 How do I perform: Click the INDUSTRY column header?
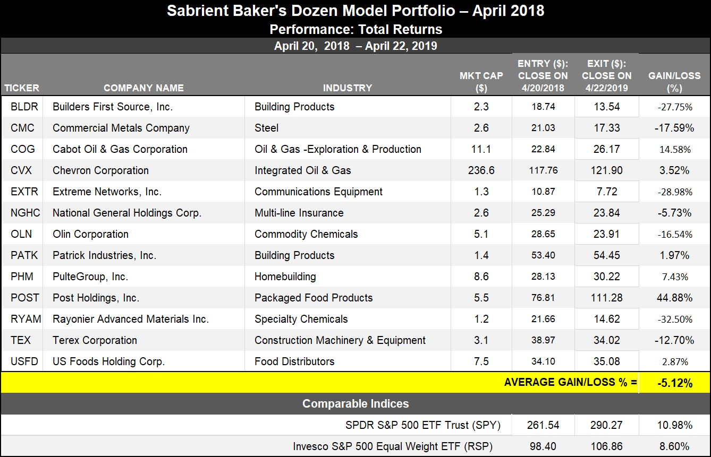tap(348, 88)
